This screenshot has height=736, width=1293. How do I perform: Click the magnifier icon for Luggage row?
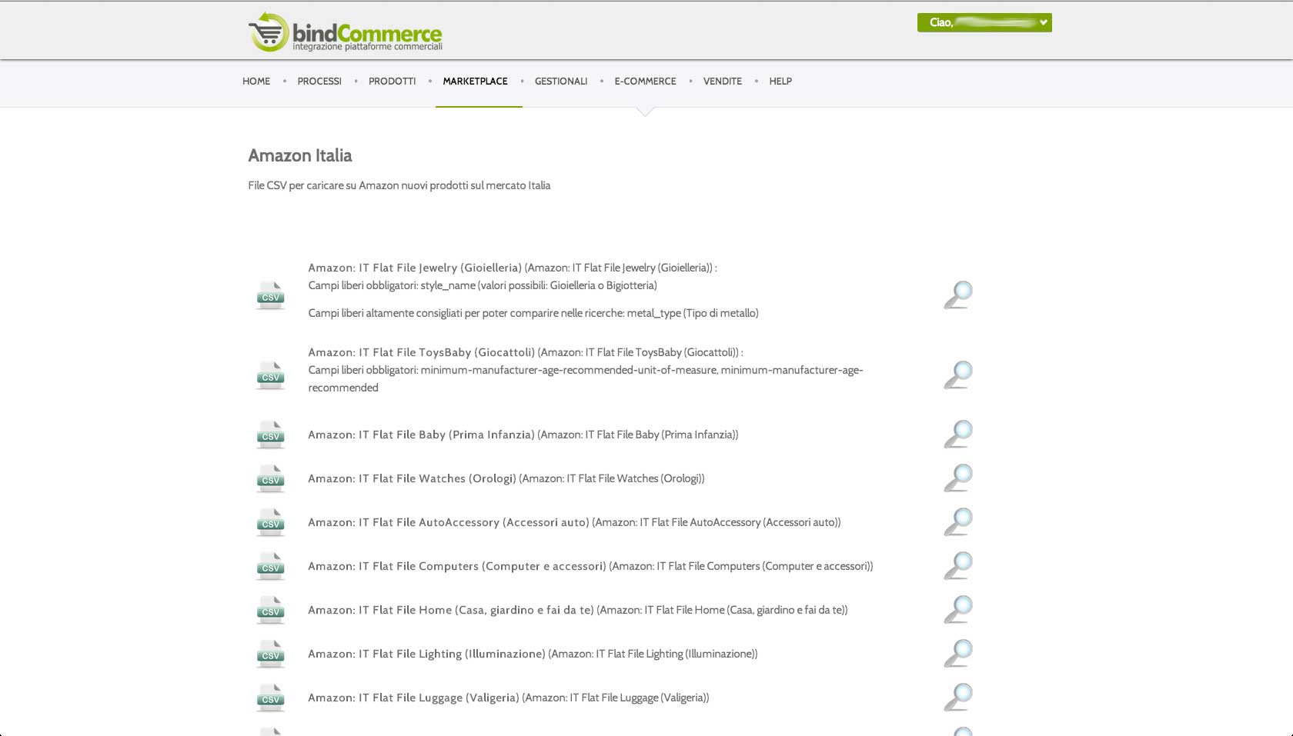tap(958, 698)
